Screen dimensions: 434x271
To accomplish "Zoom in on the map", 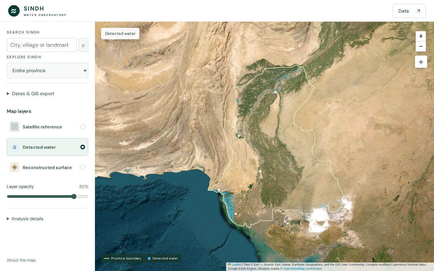I will tap(421, 36).
